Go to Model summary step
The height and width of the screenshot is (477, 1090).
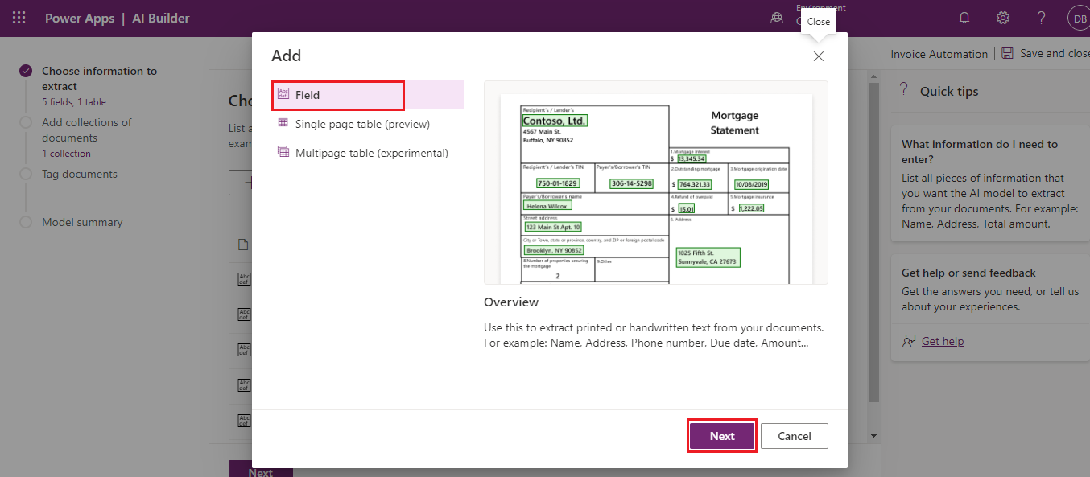(x=82, y=222)
